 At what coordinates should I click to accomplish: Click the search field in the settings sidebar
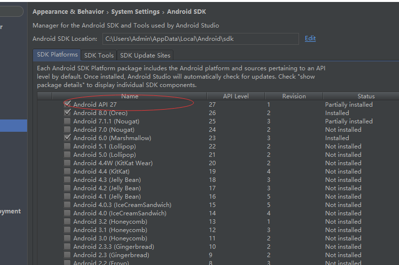click(x=11, y=11)
